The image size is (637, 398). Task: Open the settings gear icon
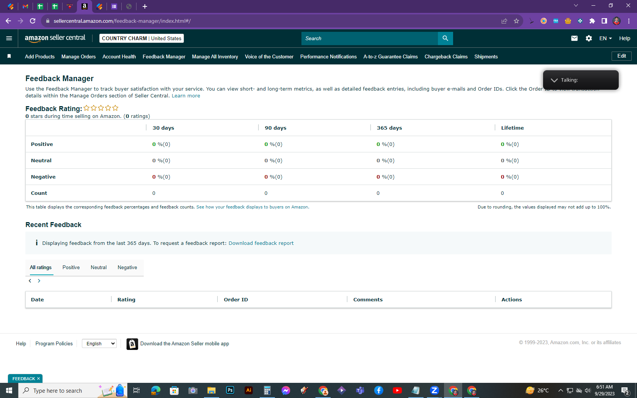coord(589,38)
